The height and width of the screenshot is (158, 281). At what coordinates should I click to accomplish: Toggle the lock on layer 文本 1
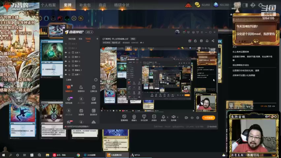(69, 52)
